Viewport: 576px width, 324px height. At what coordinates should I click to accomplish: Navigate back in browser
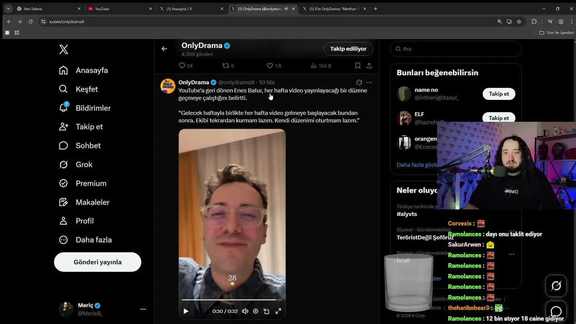[9, 21]
